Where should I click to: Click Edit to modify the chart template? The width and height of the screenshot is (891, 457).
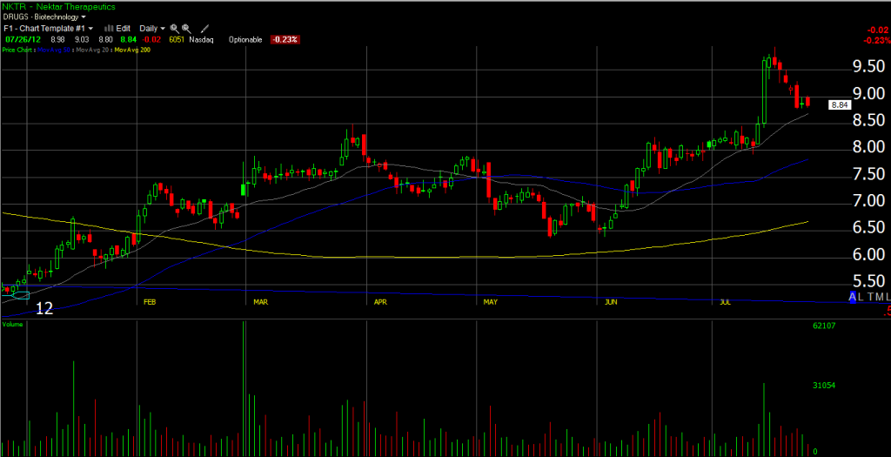(124, 28)
